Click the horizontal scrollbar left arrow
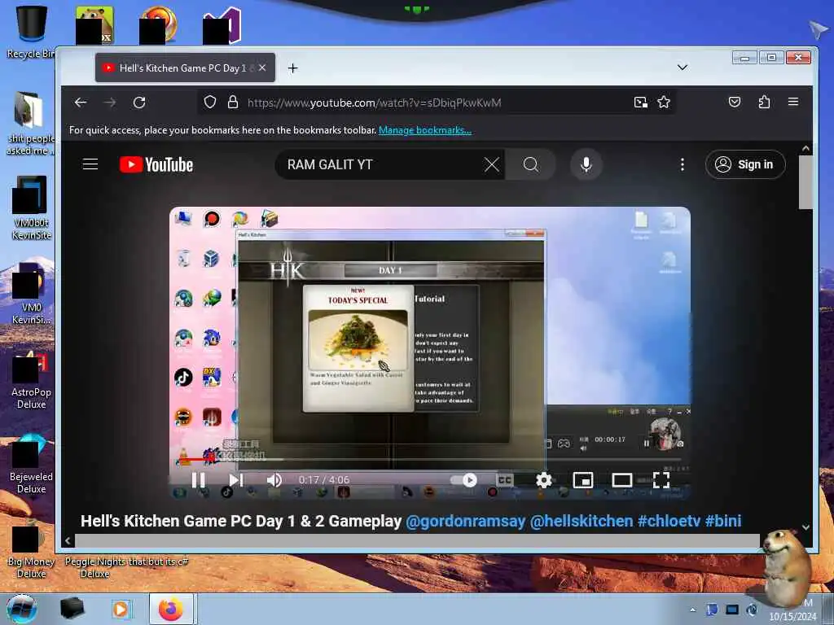Image resolution: width=834 pixels, height=625 pixels. tap(68, 540)
